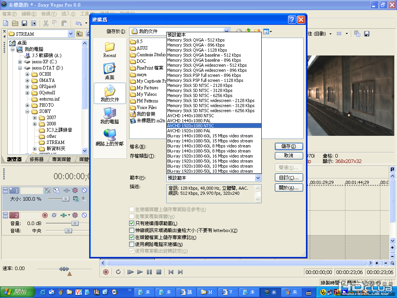Select Blu-ray 1920x1080-60i, 16 Mbps template
Screen dimensions: 397x298
(210, 156)
